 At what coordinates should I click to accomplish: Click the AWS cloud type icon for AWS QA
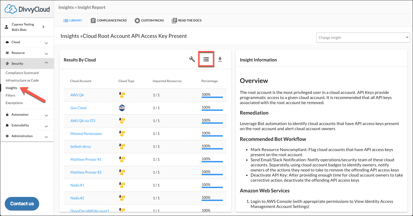point(122,95)
